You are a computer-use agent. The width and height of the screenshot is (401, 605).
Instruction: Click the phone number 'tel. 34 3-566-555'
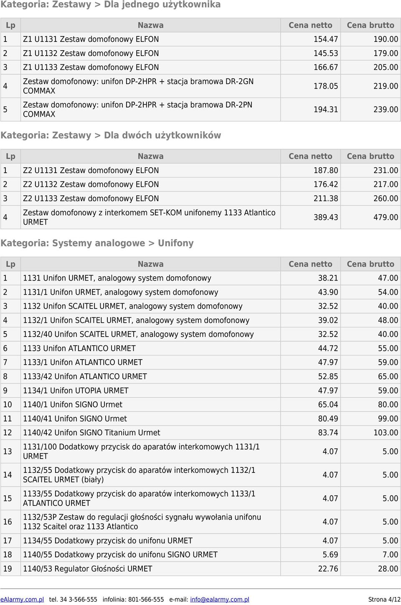coord(73,599)
